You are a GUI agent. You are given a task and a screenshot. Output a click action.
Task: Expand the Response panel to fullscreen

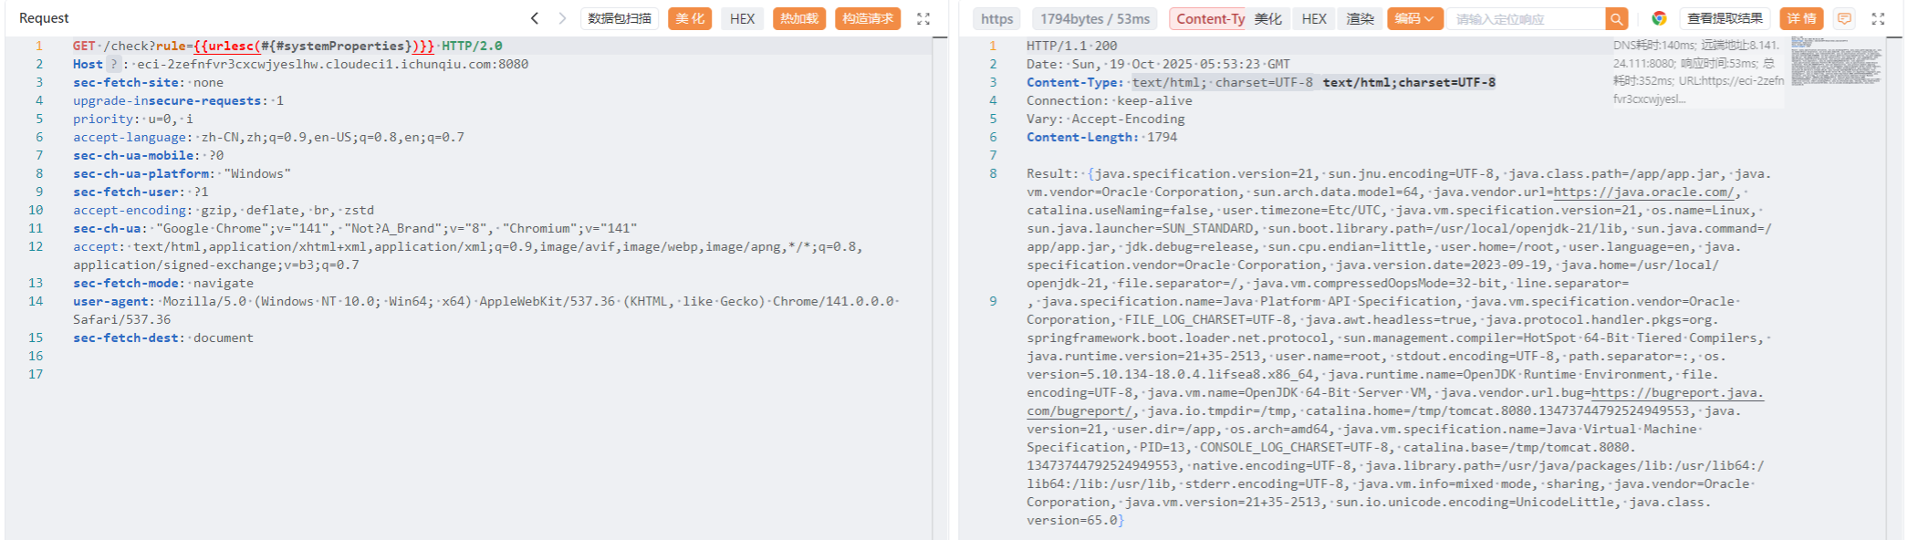[1878, 18]
